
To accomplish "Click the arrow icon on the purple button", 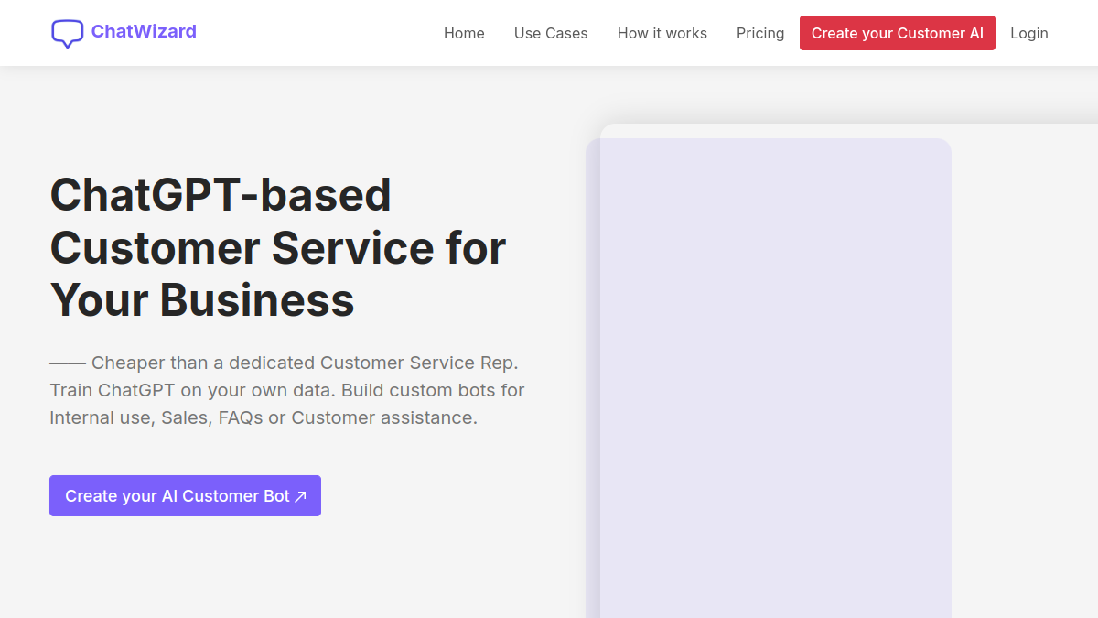I will (300, 496).
